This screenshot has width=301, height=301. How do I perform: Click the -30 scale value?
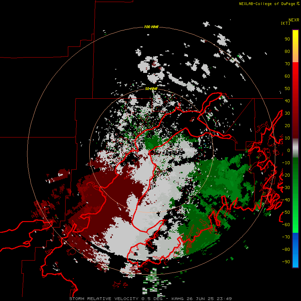click(x=286, y=188)
